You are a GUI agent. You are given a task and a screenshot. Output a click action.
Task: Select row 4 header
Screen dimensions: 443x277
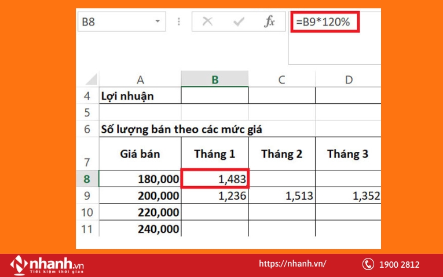87,96
